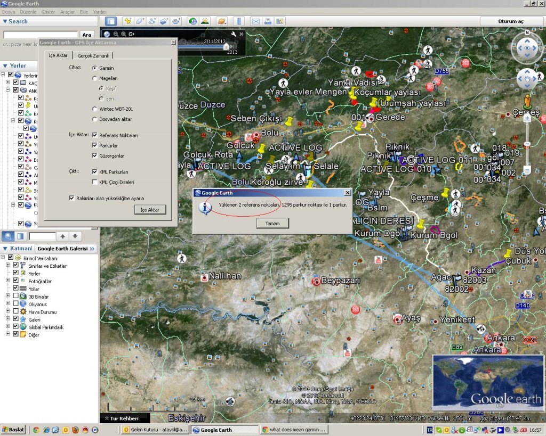Click the magnifier search icon below Places
This screenshot has height=436, width=546.
coord(7,236)
